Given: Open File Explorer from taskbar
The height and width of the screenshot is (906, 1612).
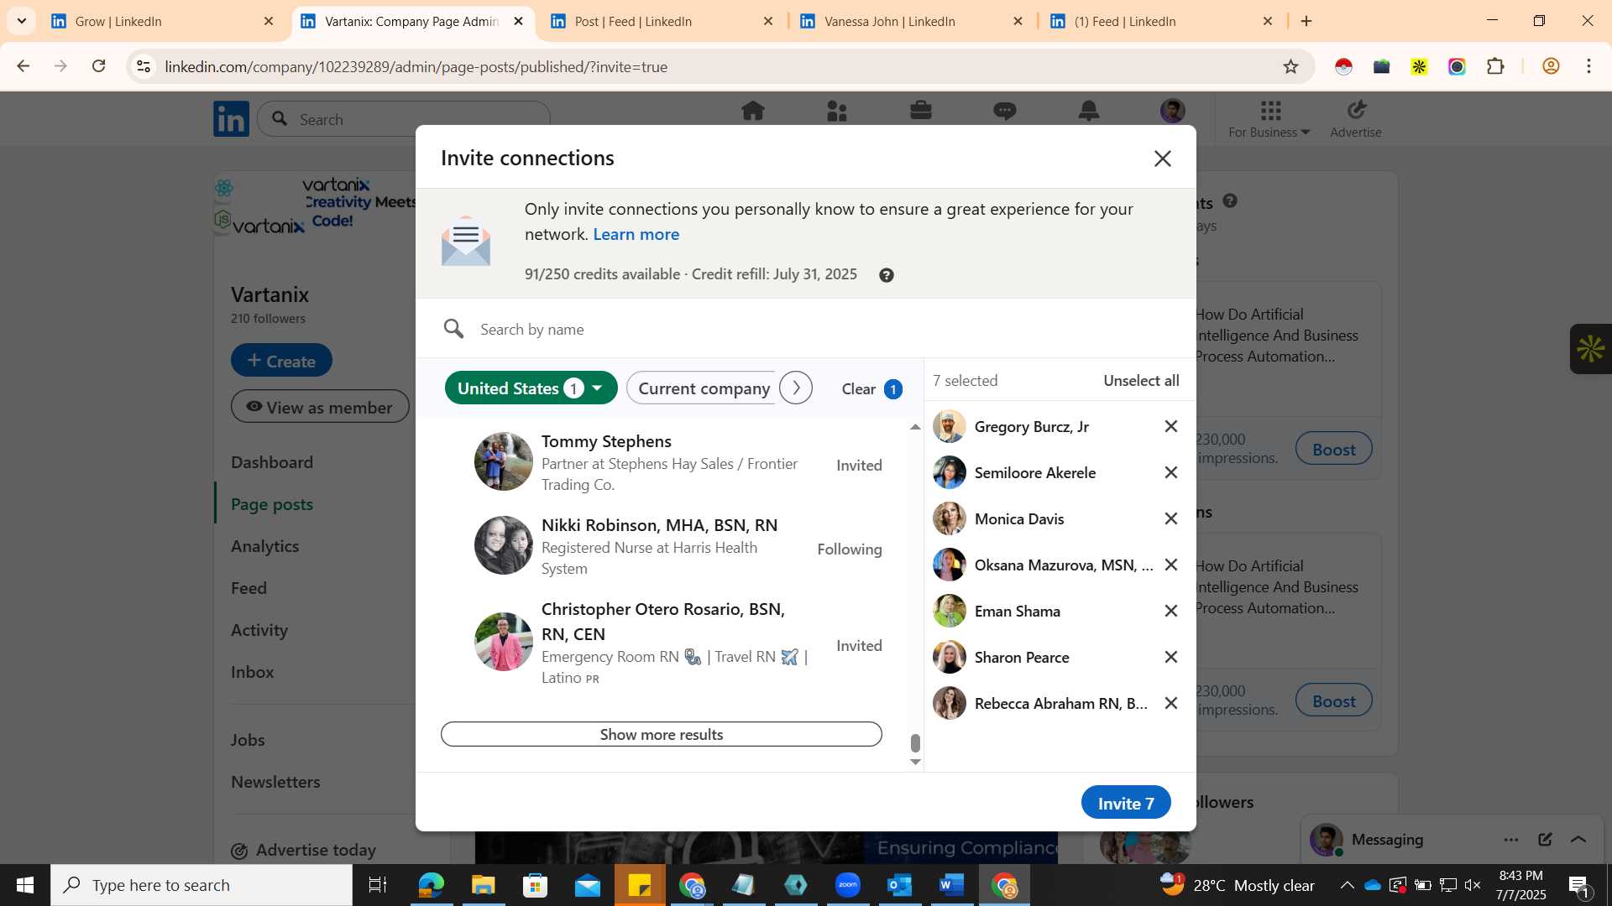Looking at the screenshot, I should click(483, 885).
